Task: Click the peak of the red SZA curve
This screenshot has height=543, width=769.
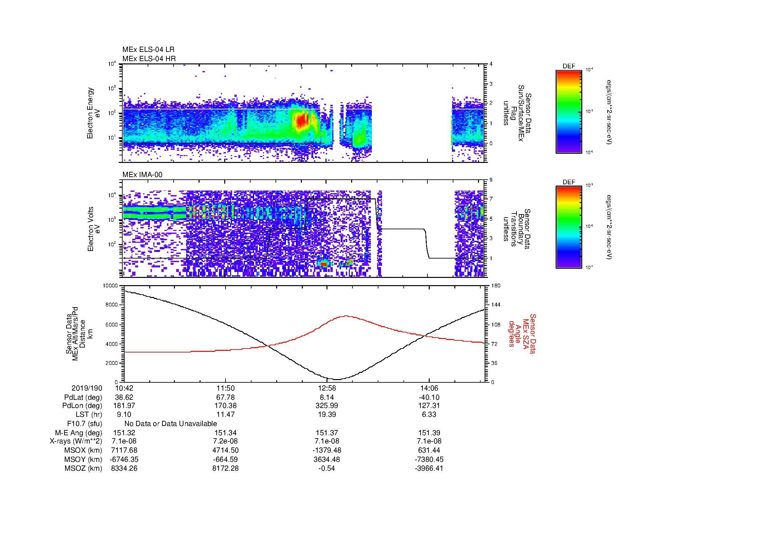Action: pyautogui.click(x=346, y=316)
